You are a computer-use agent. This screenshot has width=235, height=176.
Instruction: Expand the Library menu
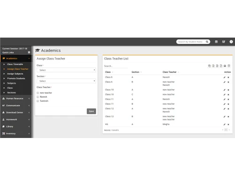pyautogui.click(x=16, y=126)
